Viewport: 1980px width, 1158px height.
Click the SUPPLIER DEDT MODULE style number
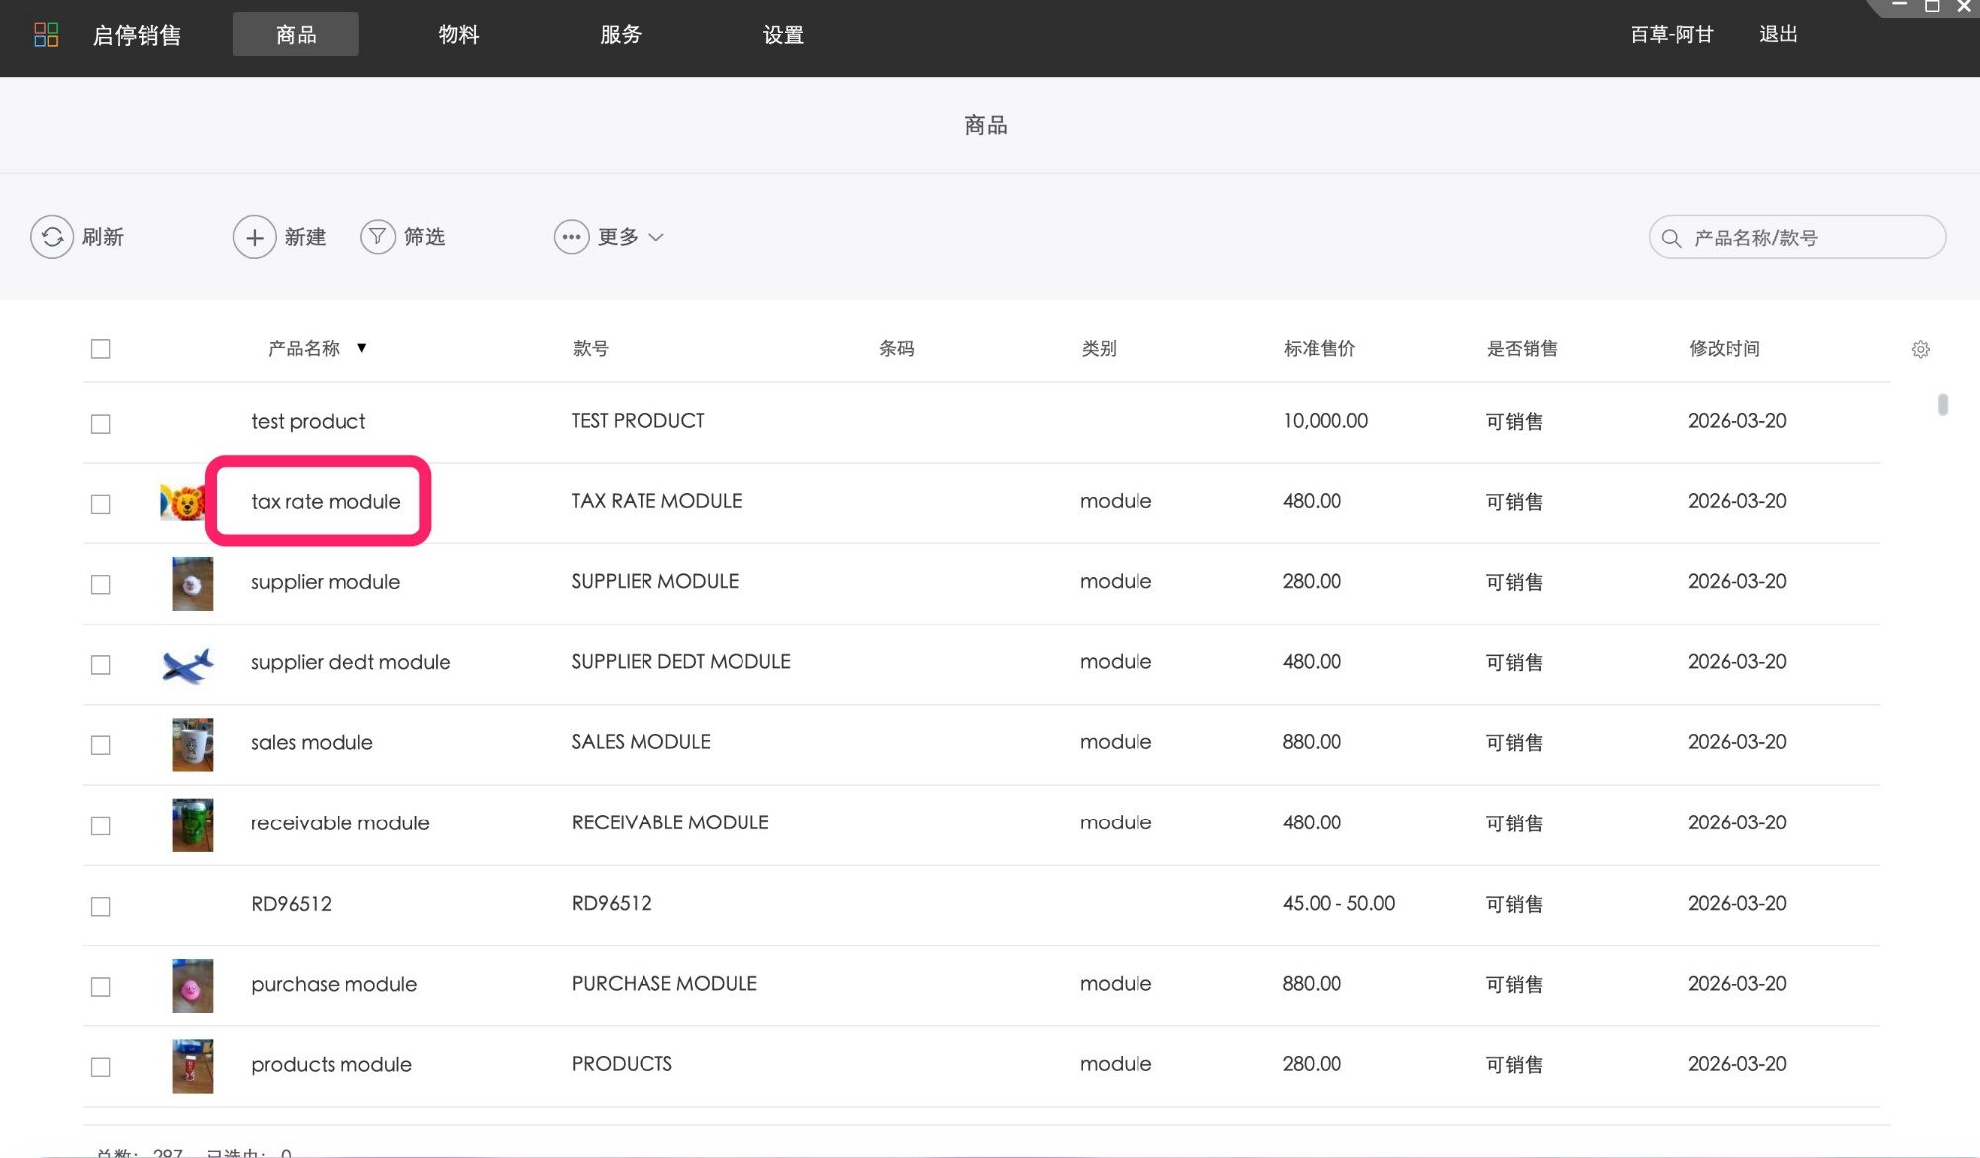(681, 662)
